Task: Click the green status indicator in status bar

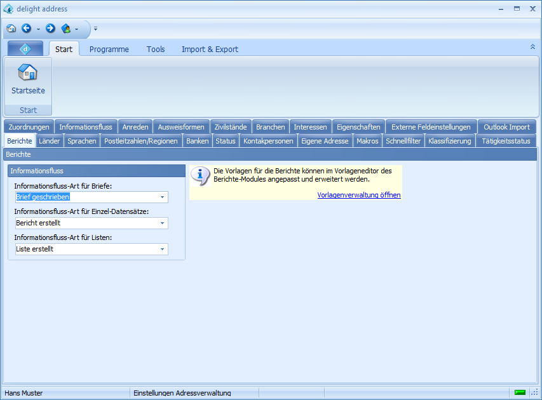Action: 520,392
